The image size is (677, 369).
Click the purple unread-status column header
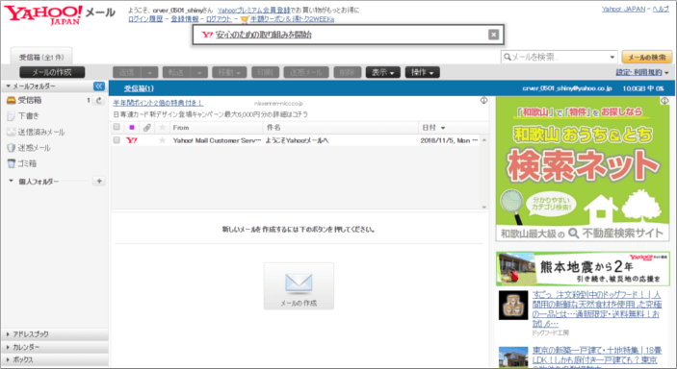pos(132,127)
